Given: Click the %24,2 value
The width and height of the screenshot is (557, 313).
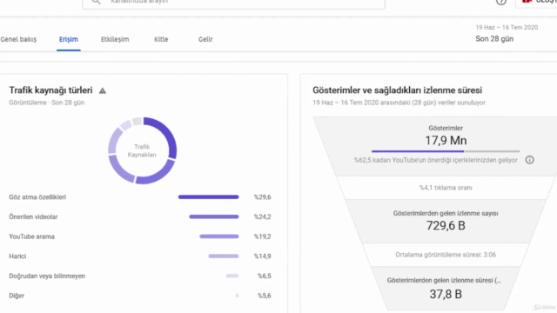Looking at the screenshot, I should tap(263, 216).
